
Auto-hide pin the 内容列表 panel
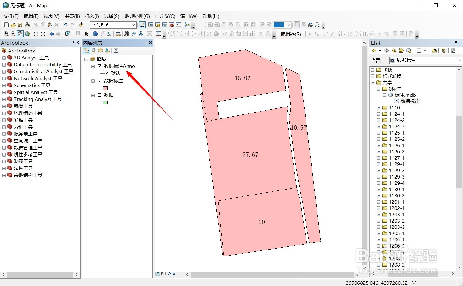(x=146, y=42)
